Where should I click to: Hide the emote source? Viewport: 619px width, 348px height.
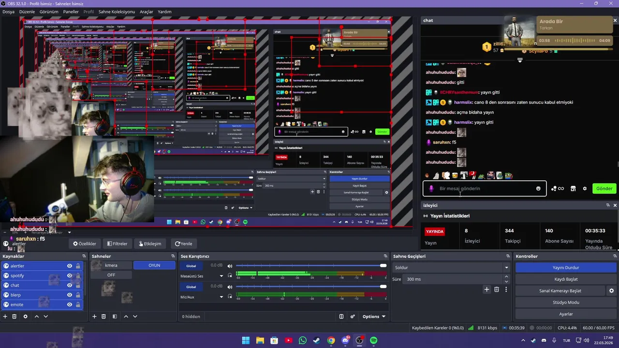click(x=70, y=304)
